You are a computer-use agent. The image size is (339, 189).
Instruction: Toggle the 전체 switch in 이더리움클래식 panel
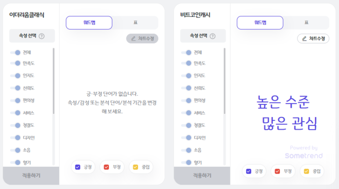pos(15,52)
